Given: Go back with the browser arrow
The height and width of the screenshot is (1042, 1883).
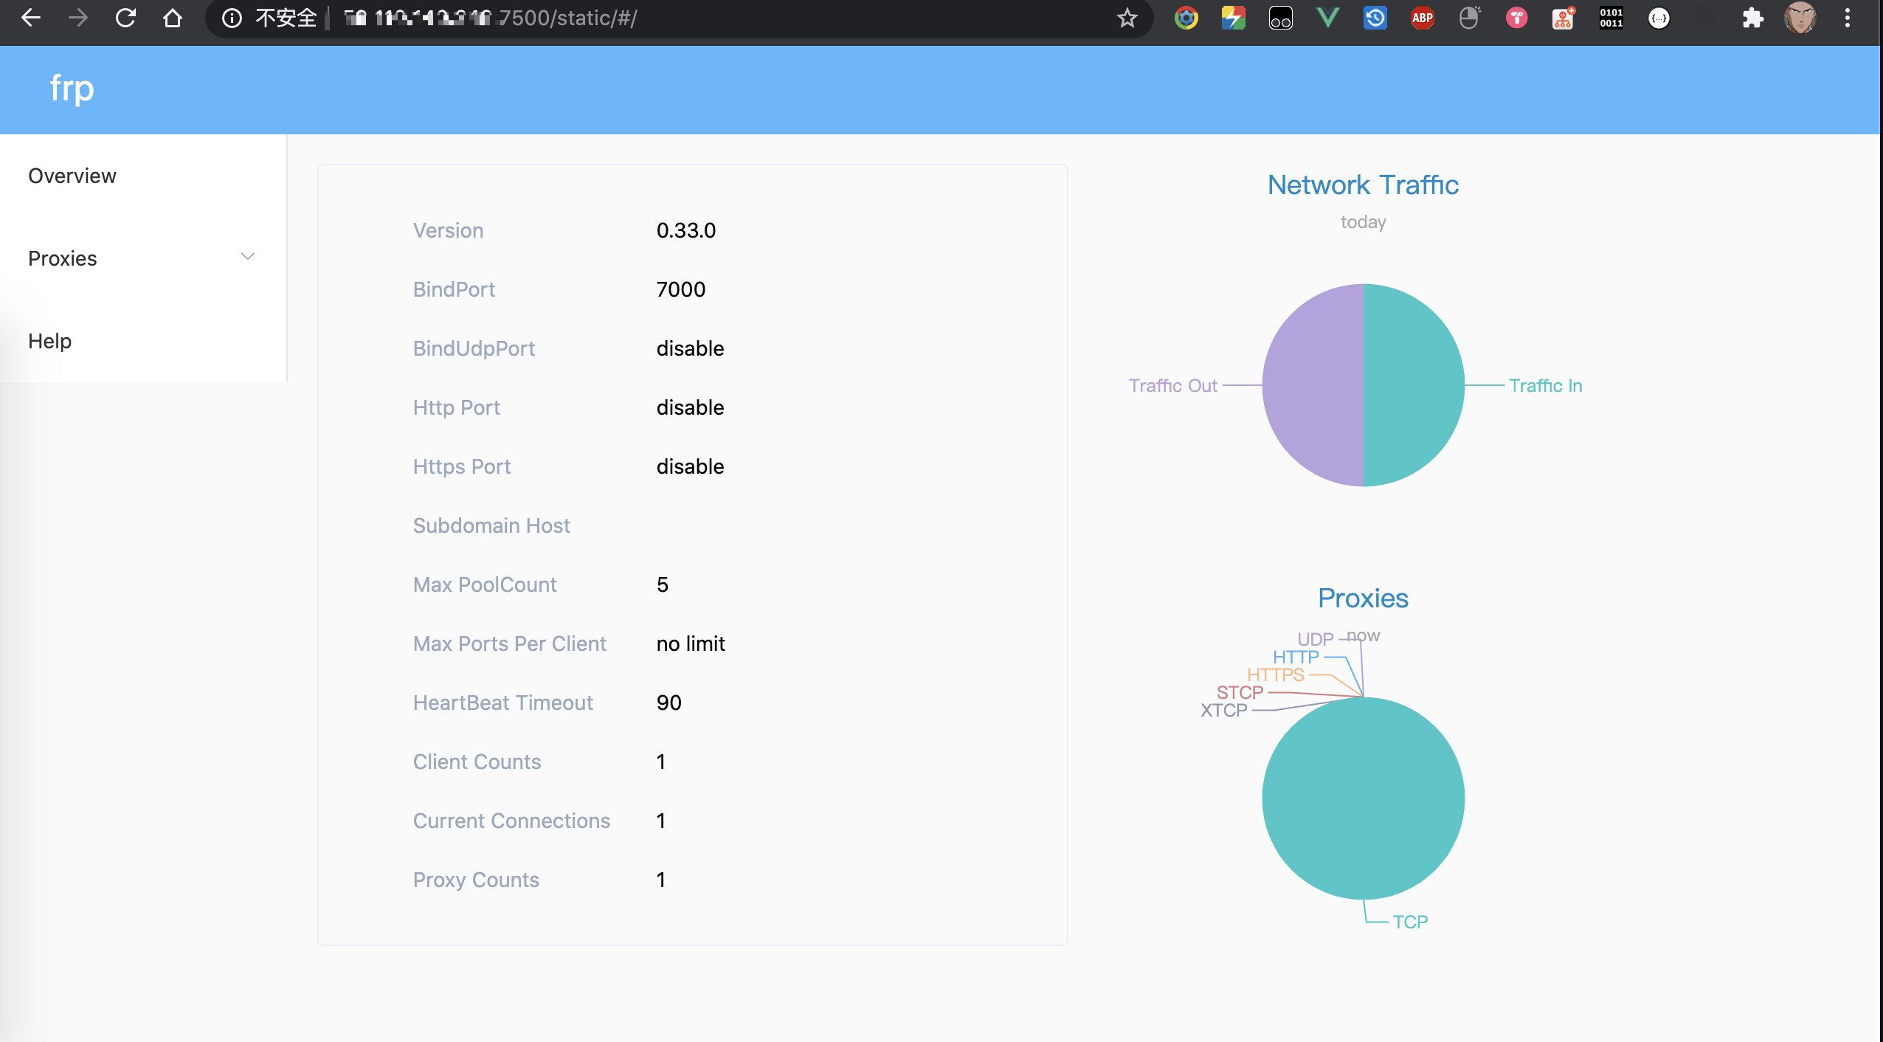Looking at the screenshot, I should click(31, 18).
